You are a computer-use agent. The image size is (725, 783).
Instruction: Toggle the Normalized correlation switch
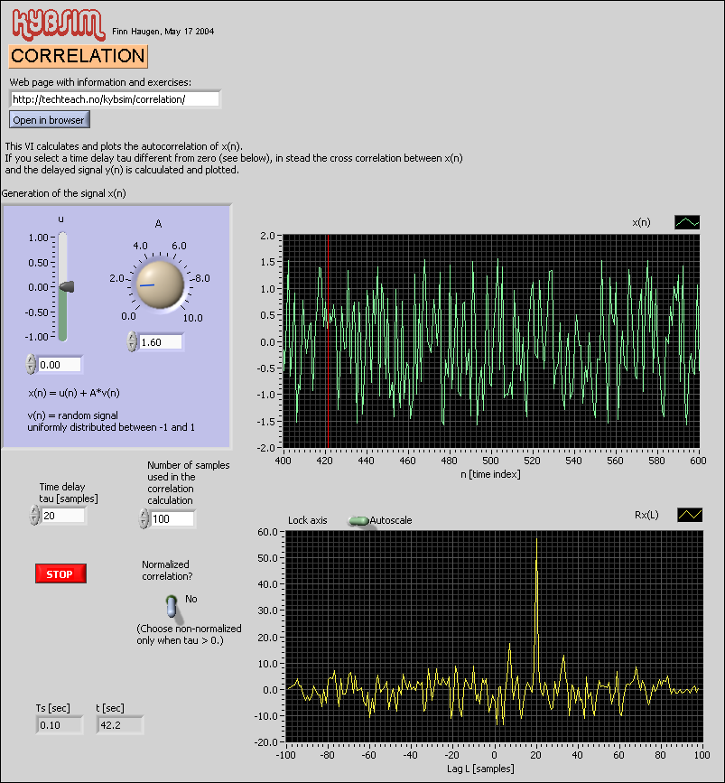click(x=172, y=604)
